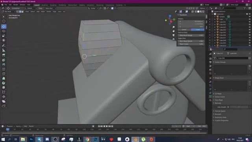
Task: Open Chrome from the Windows taskbar
Action: click(x=87, y=139)
